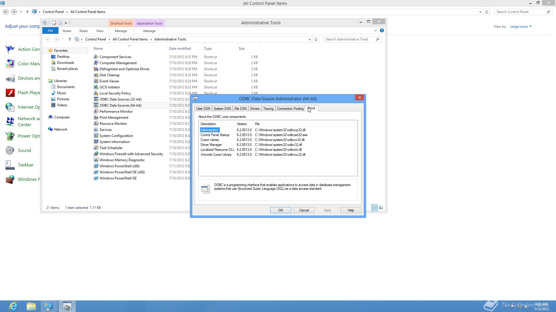Open File Explorer from the taskbar

click(31, 306)
